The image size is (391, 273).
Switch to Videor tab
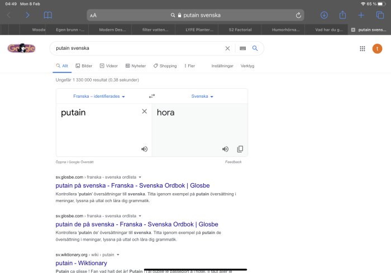pos(109,66)
